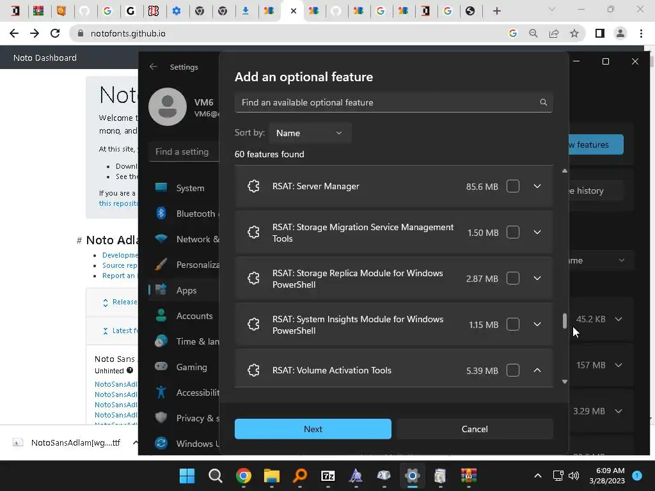The height and width of the screenshot is (491, 655).
Task: Bookmark this page with star icon
Action: [574, 33]
